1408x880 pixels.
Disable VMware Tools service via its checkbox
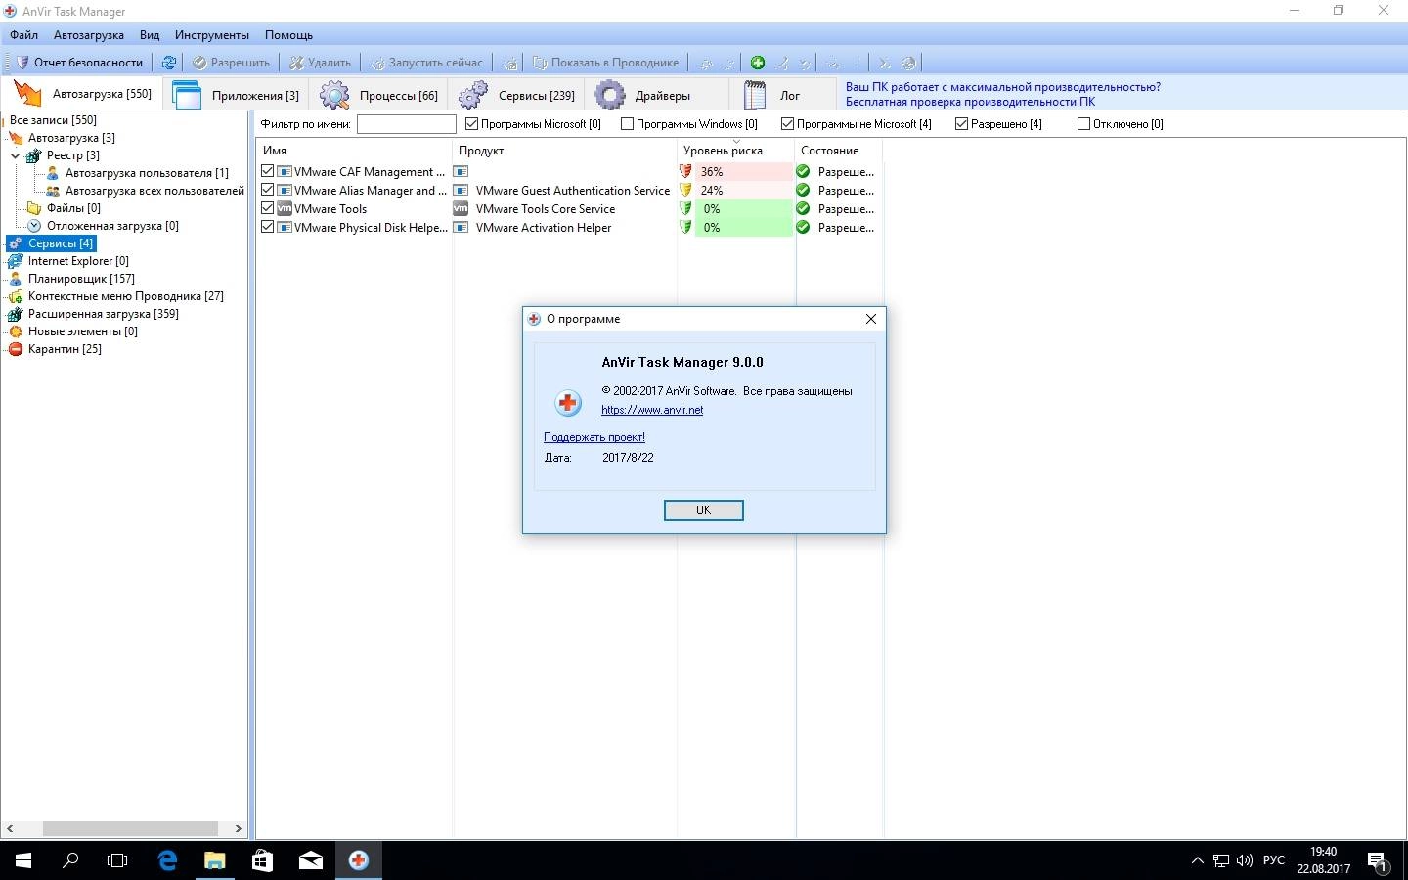268,208
